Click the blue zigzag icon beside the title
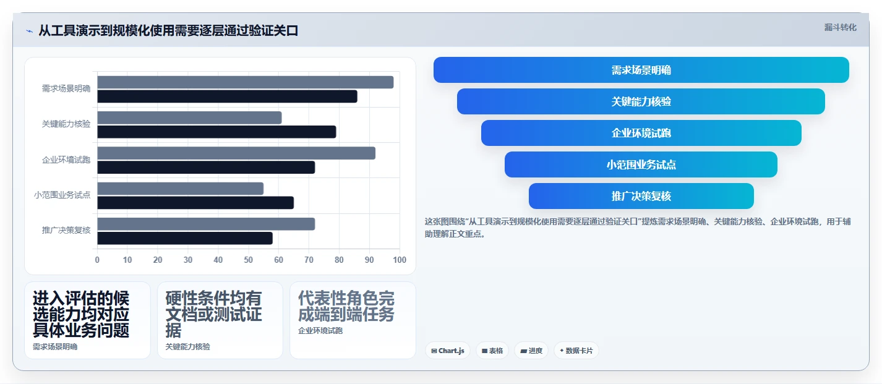Screen dimensions: 882x384 coord(29,31)
